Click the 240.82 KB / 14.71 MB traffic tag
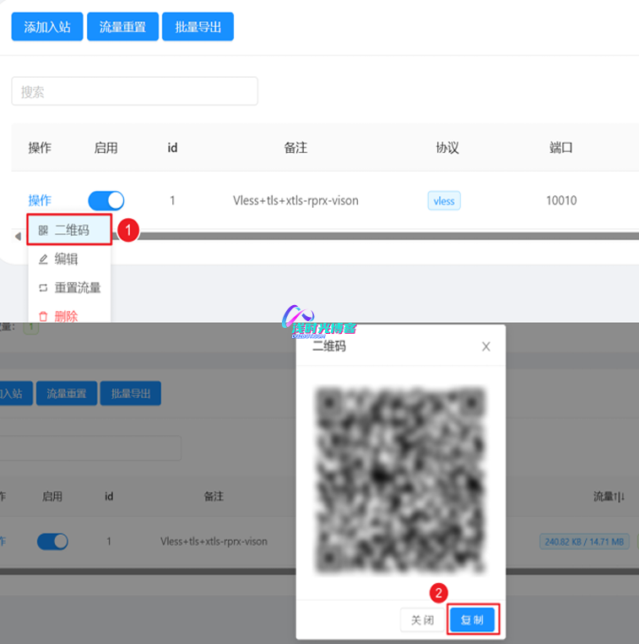This screenshot has height=644, width=639. (x=583, y=542)
